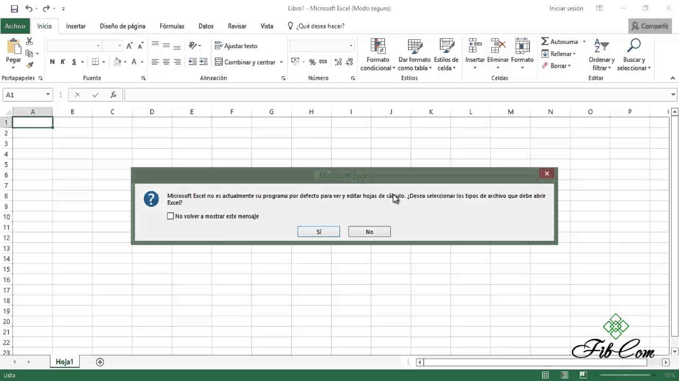Select the Hoja1 sheet tab
Image resolution: width=679 pixels, height=381 pixels.
tap(64, 362)
